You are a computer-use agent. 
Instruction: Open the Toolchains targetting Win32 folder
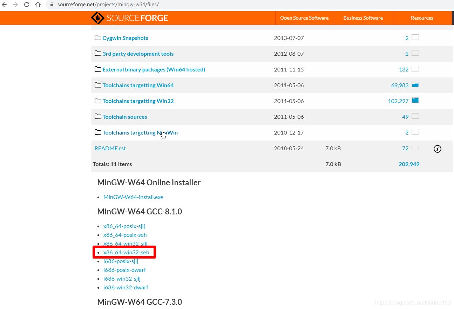pos(138,101)
